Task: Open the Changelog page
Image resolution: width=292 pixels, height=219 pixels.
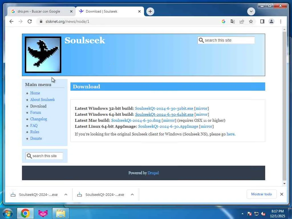Action: click(x=38, y=119)
